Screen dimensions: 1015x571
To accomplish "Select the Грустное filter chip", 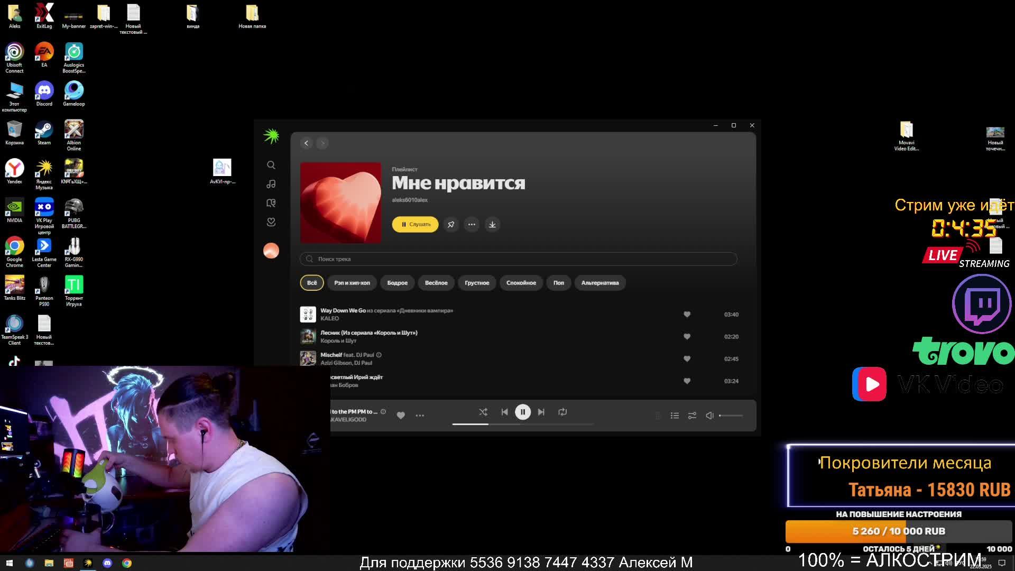I will [477, 283].
